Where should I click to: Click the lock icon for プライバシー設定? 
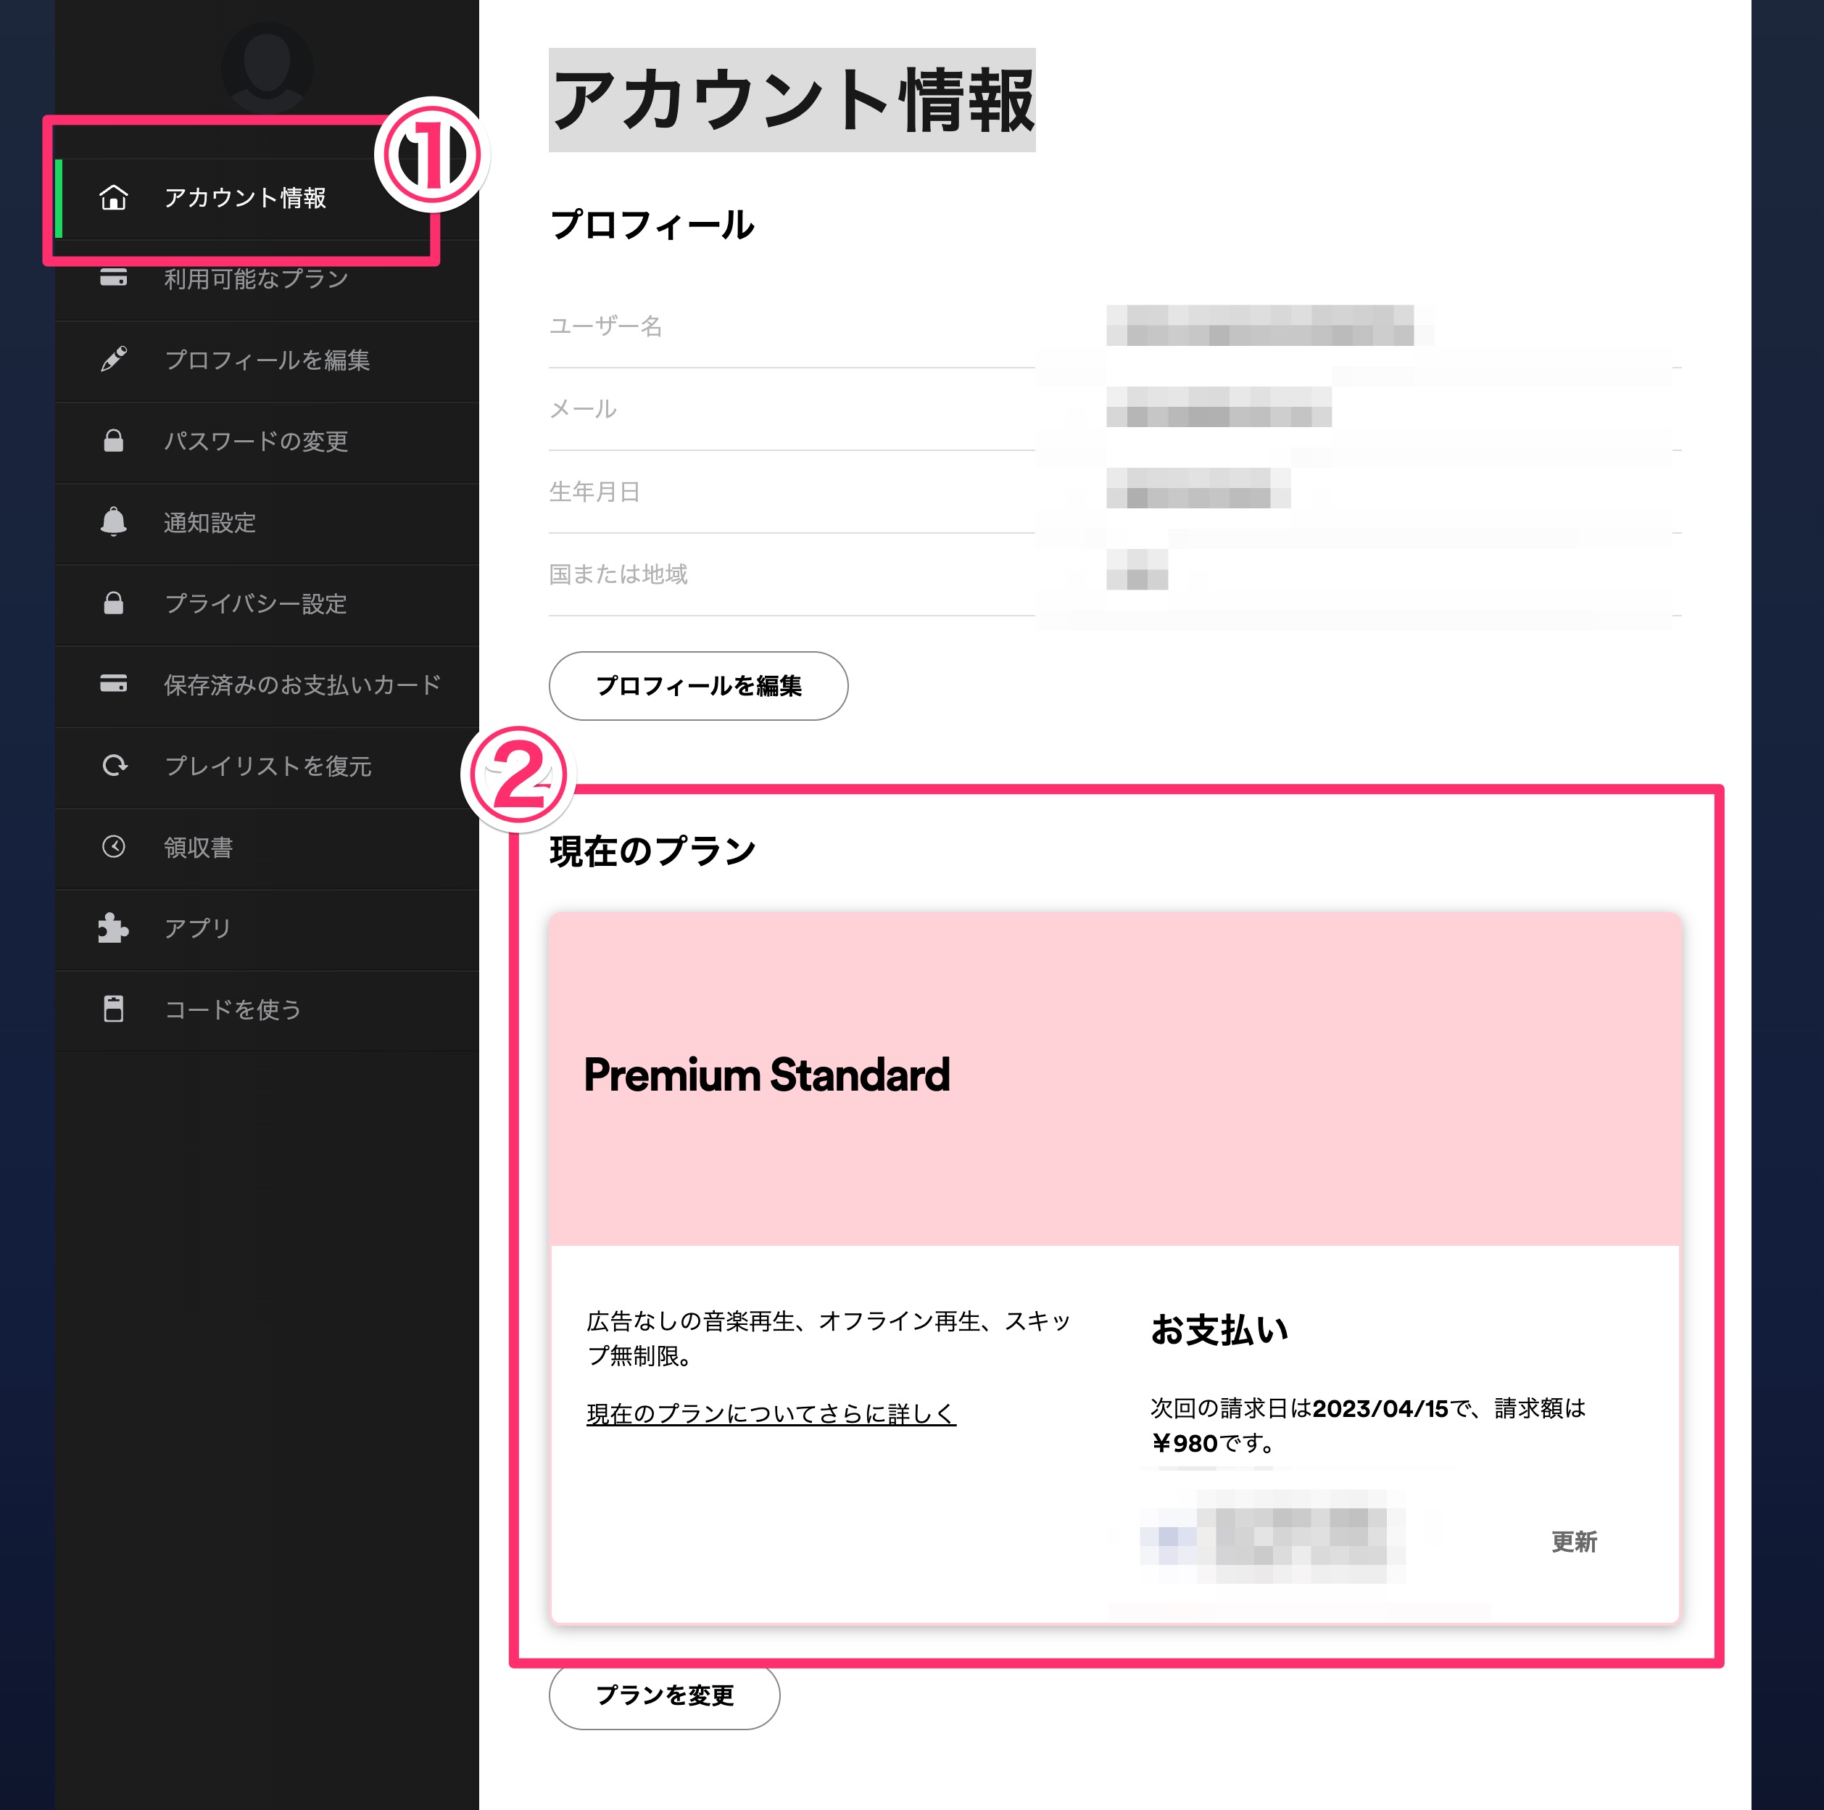[x=113, y=603]
